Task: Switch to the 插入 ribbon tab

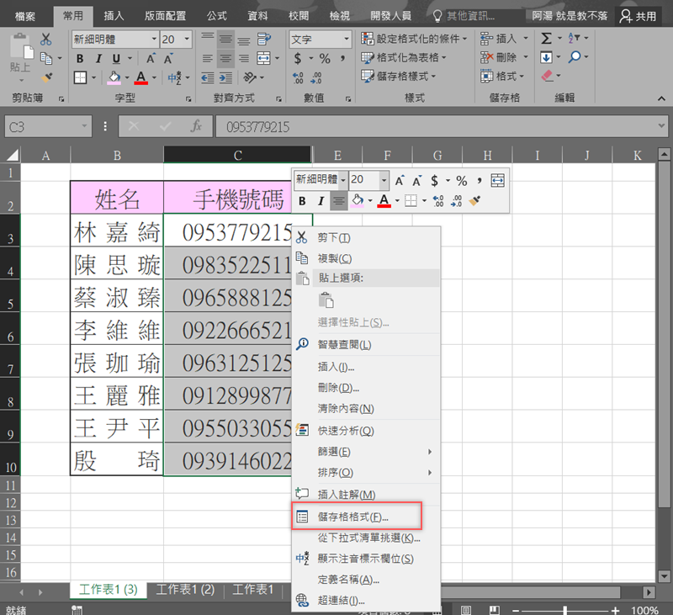Action: [114, 15]
